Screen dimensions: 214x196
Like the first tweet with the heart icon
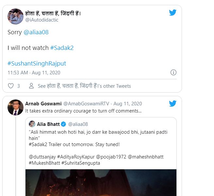10,86
